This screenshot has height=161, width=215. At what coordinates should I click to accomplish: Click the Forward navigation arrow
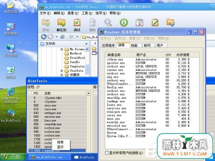[50, 37]
